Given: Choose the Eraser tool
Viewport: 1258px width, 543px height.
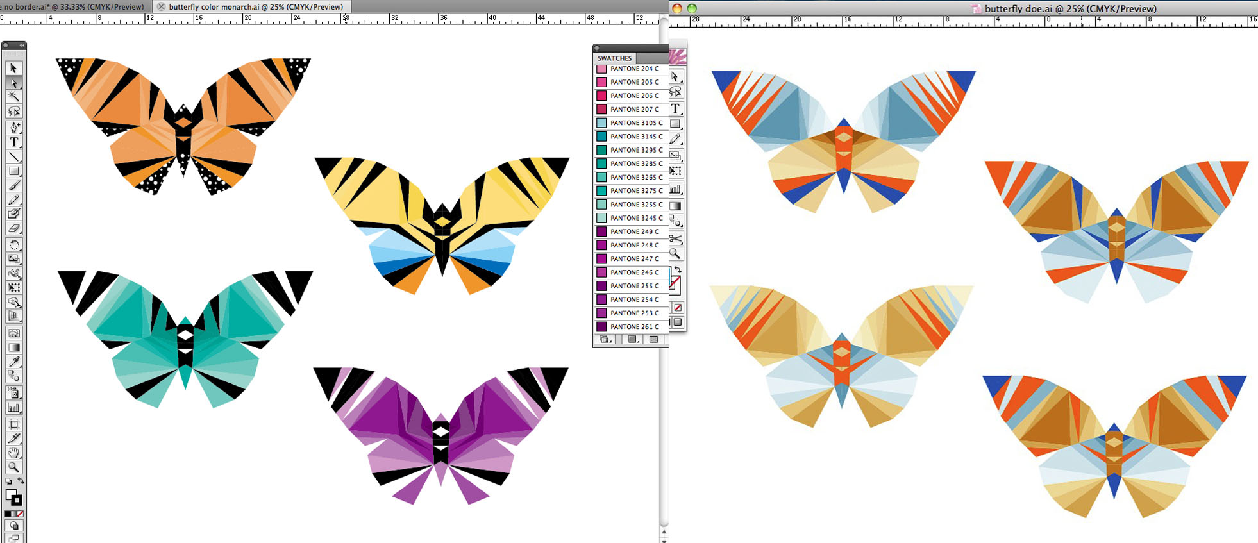Looking at the screenshot, I should 14,228.
